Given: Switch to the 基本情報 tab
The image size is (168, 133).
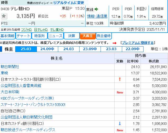Looking at the screenshot, I should pos(8,36).
